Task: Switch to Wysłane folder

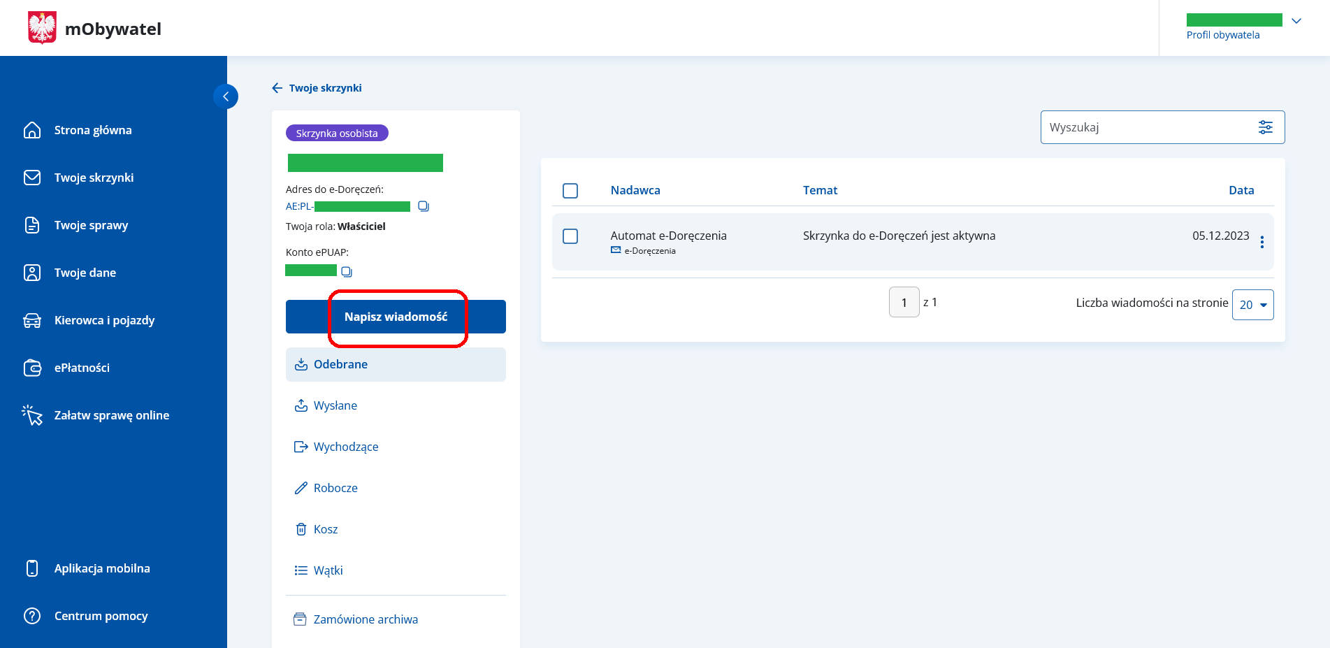Action: pos(335,405)
